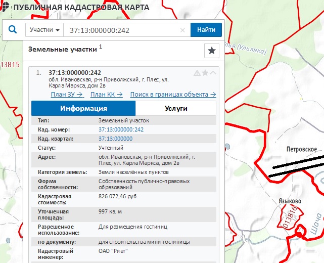Screen dimensions: 324x263
Task: Click the cadastral value 826 072,46 руб.
Action: coord(118,196)
